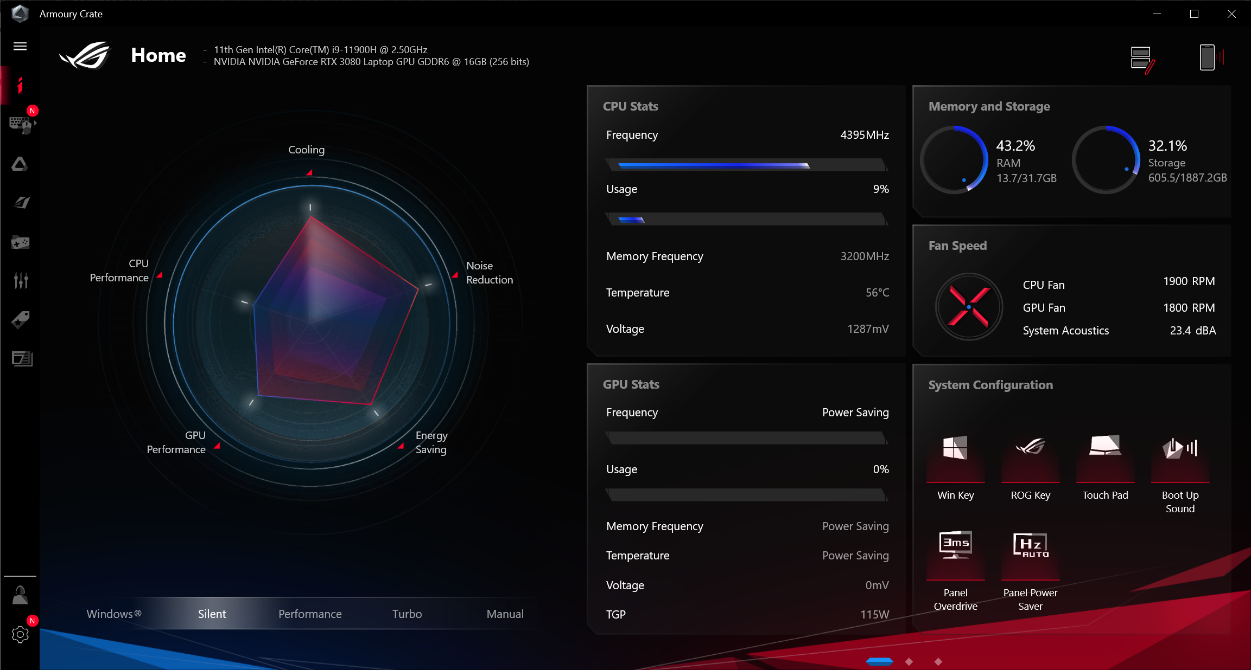Go to the second dashboard page indicator
This screenshot has height=670, width=1251.
point(909,661)
